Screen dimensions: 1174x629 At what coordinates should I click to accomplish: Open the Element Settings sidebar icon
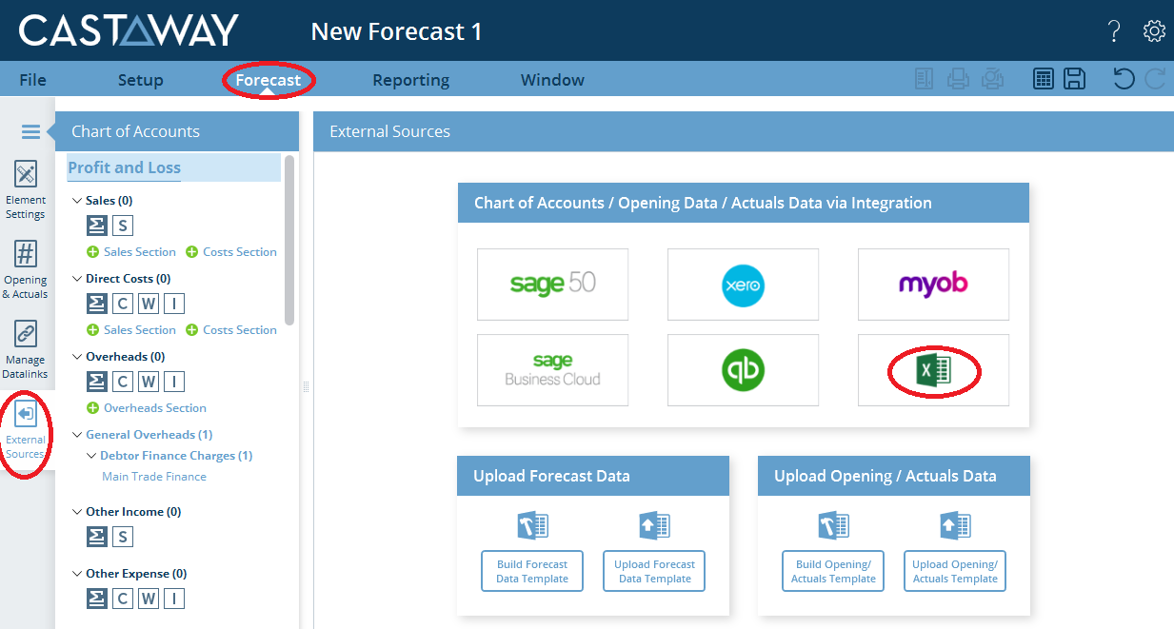pos(26,175)
